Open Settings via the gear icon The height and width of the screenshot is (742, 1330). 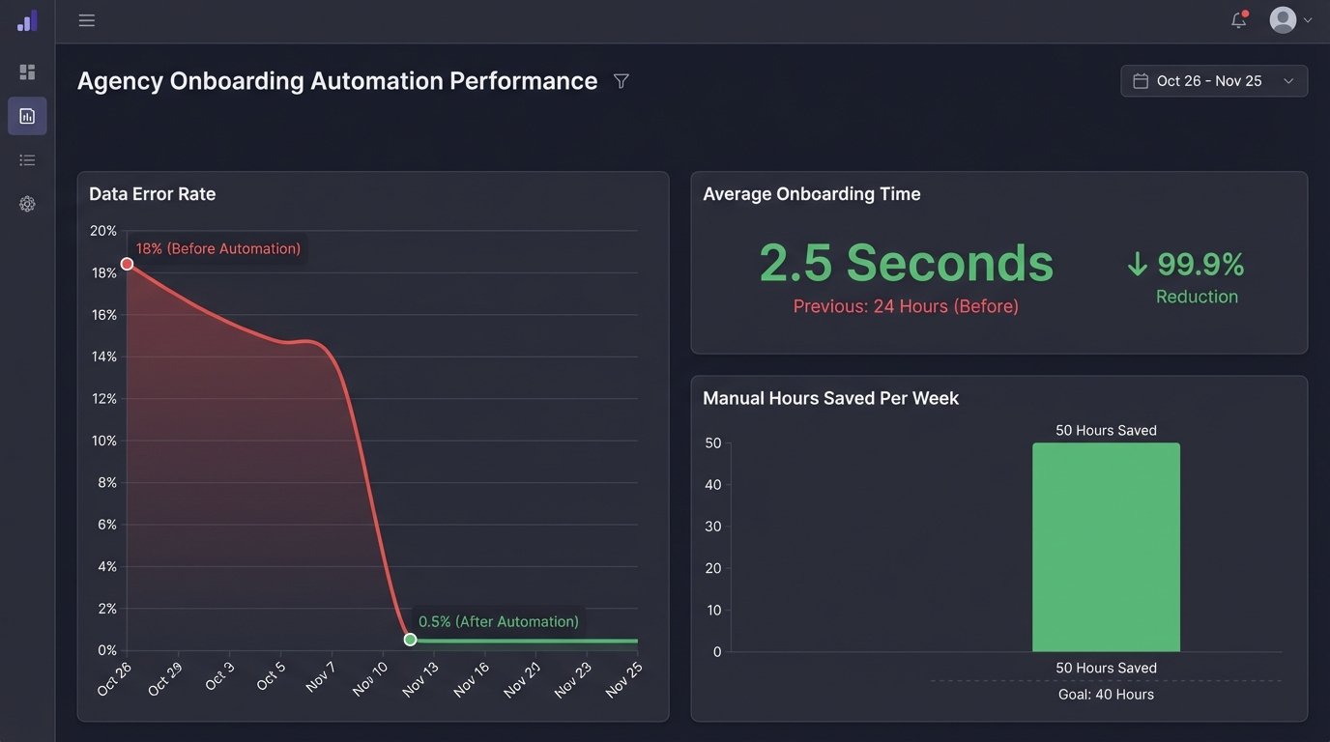point(27,204)
